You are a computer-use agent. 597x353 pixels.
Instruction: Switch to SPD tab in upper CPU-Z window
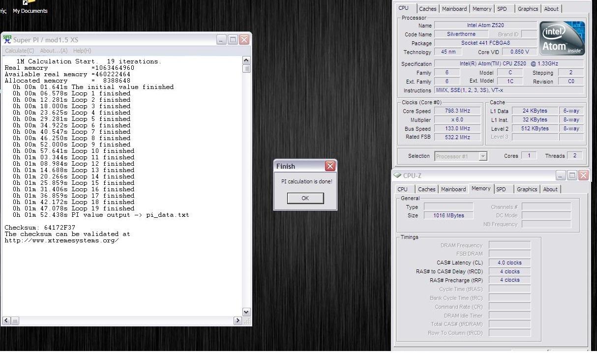(502, 9)
